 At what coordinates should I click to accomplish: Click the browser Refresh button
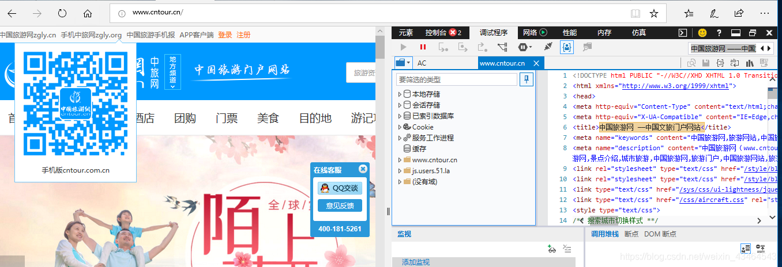click(x=62, y=13)
